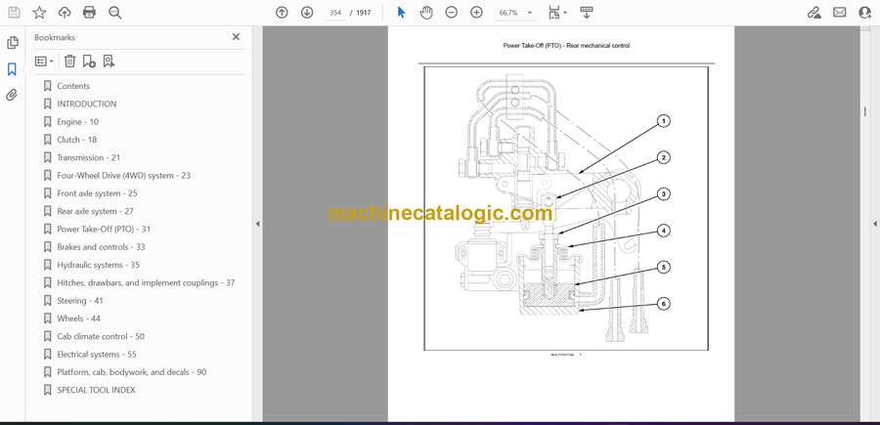Open the bookmark options dropdown menu
880x425 pixels.
(44, 62)
